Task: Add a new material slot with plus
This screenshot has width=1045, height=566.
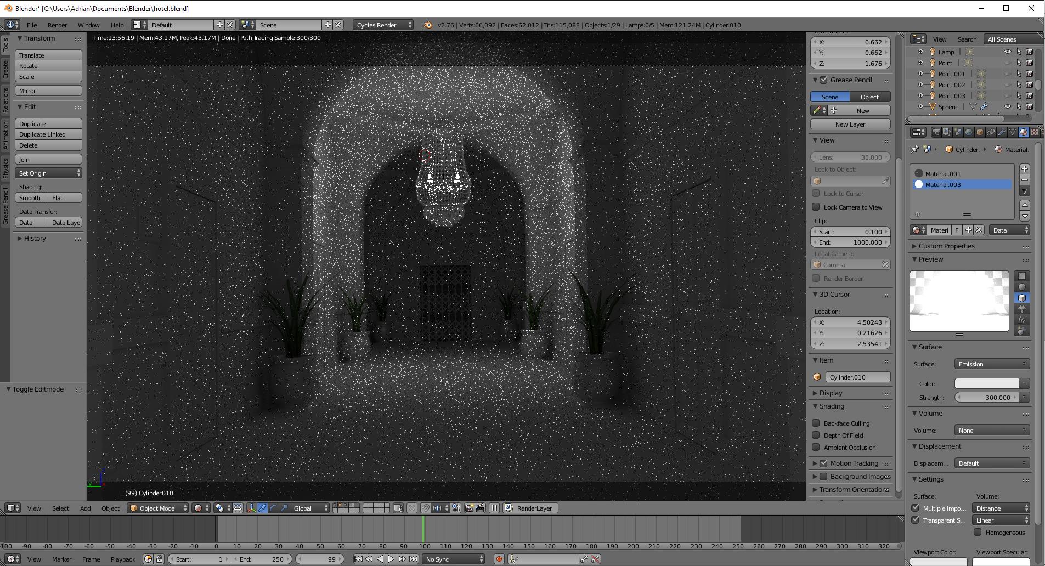Action: [x=1024, y=169]
